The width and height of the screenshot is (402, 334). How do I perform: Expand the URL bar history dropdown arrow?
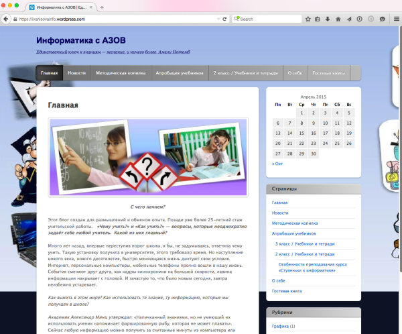click(217, 19)
